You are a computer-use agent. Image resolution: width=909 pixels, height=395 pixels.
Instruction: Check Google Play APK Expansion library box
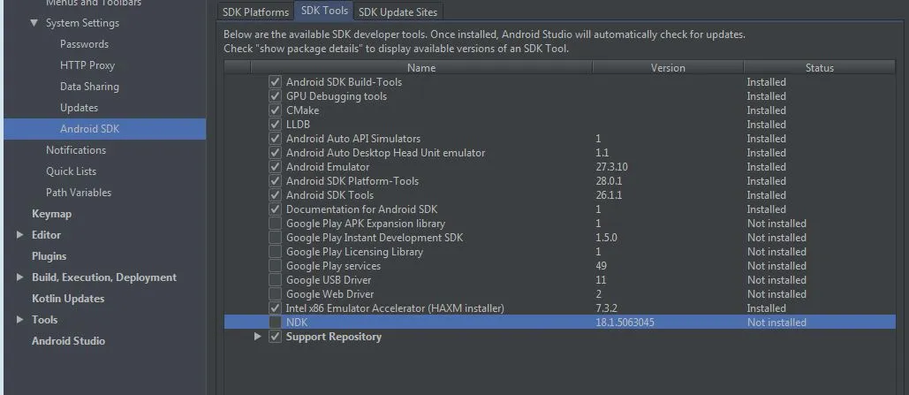(x=275, y=224)
